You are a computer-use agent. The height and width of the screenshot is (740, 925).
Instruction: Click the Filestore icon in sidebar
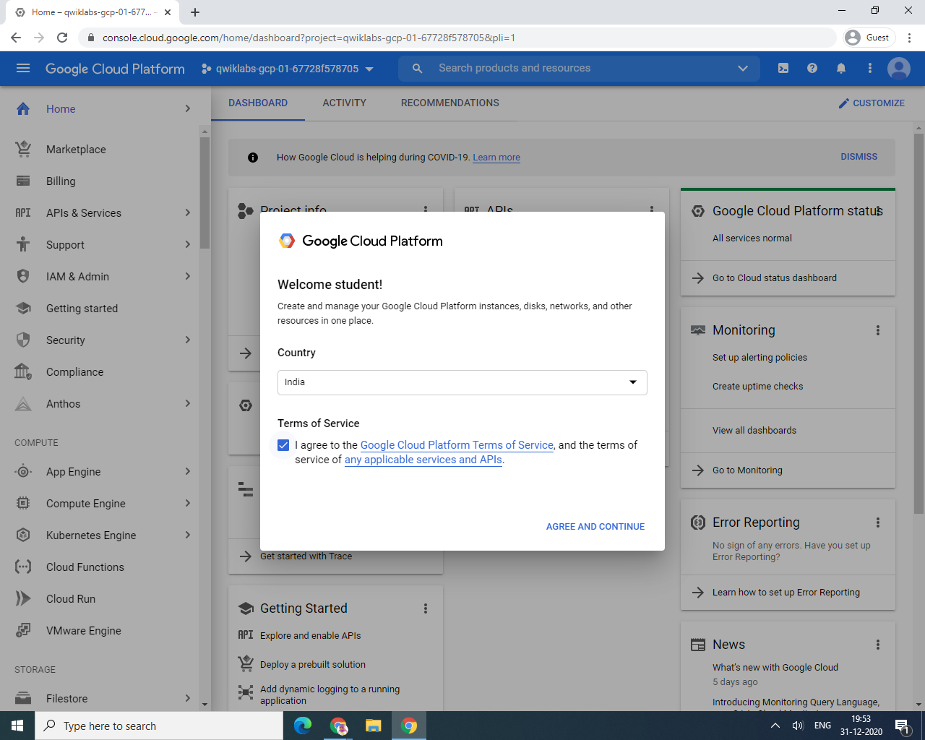(x=23, y=699)
